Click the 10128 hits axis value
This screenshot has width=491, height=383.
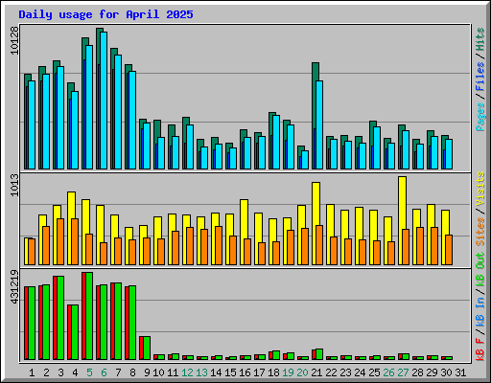tap(14, 40)
